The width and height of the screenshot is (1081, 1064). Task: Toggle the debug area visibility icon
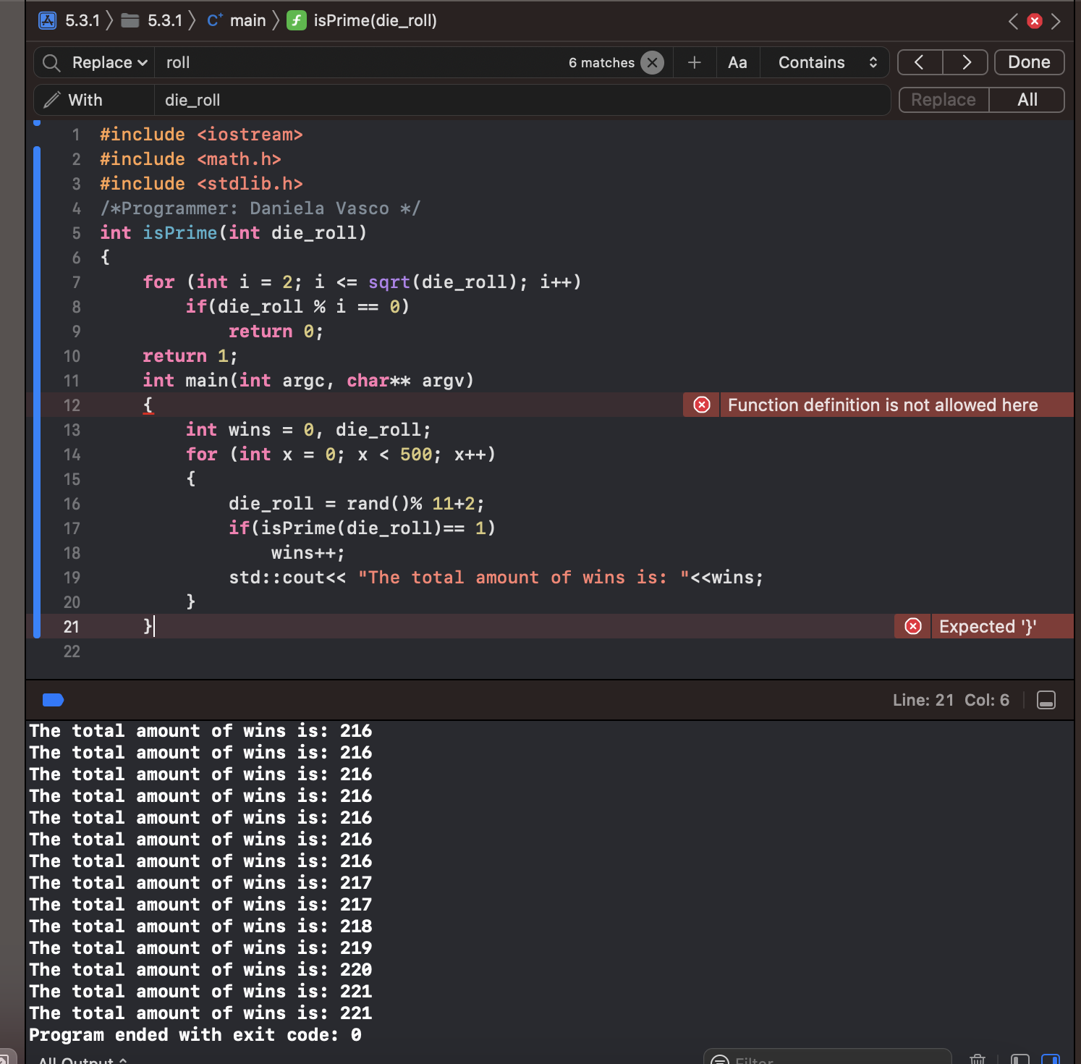click(x=1046, y=700)
